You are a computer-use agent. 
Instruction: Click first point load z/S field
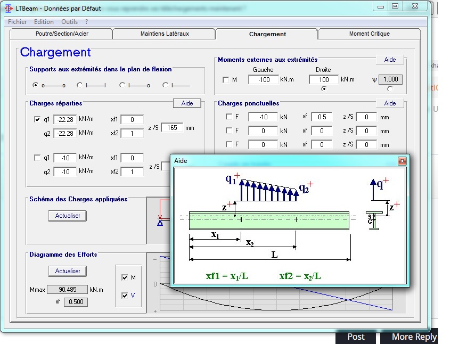point(366,117)
